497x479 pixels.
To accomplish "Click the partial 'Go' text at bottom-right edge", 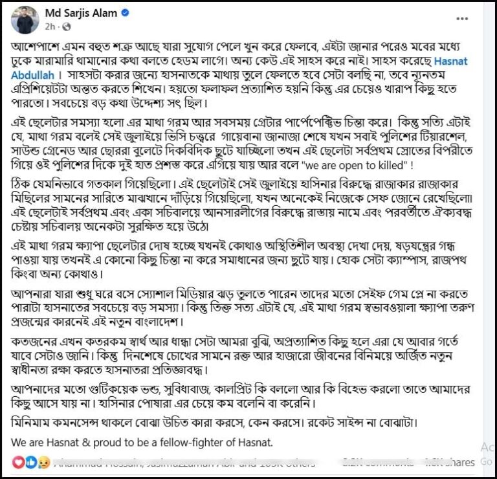I will (486, 462).
